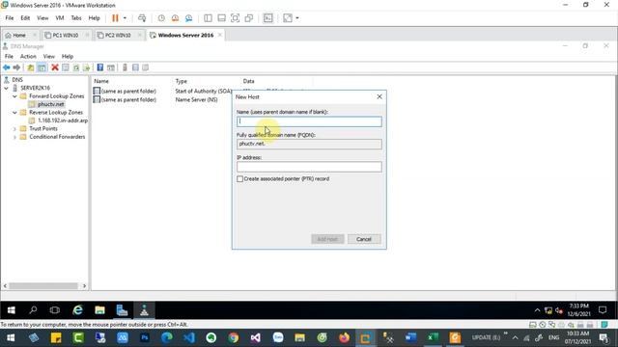The width and height of the screenshot is (618, 347).
Task: Click File Explorer in guest taskbar
Action: click(99, 310)
